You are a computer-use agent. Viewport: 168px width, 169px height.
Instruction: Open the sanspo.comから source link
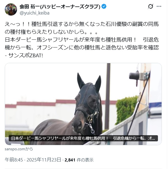click(x=19, y=149)
